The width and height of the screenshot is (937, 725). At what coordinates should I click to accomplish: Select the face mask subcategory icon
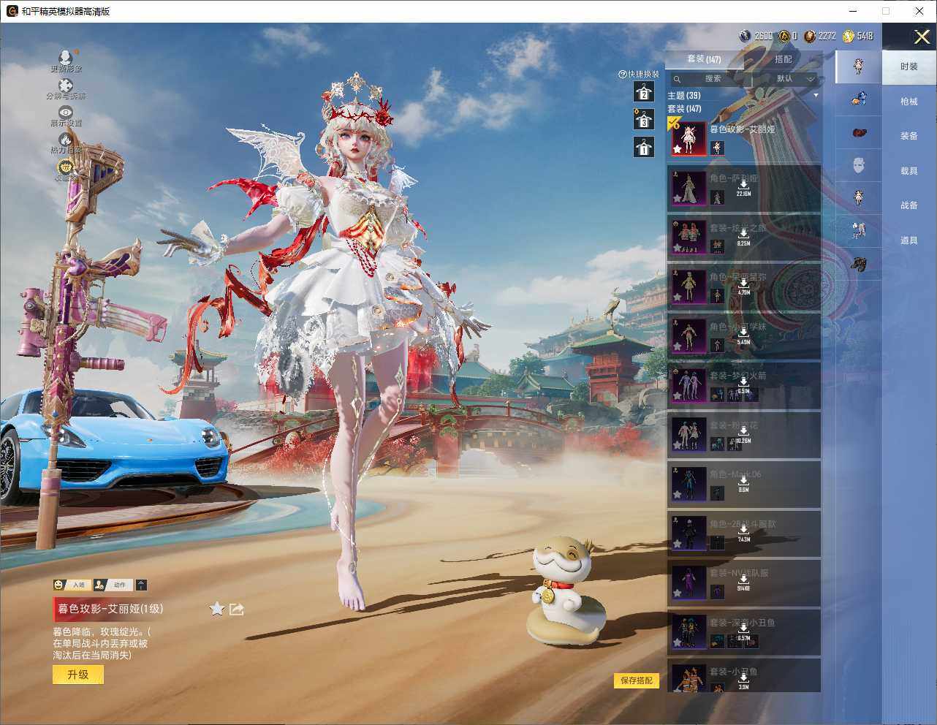(x=859, y=165)
